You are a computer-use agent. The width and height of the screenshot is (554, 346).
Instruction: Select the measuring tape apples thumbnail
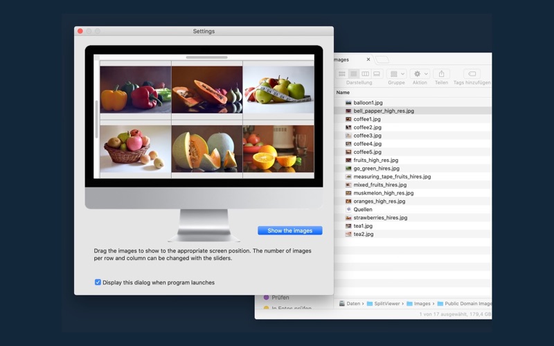point(279,89)
